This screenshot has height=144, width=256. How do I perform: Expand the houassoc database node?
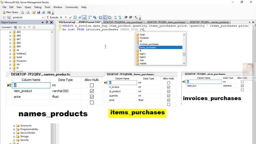[x=10, y=61]
